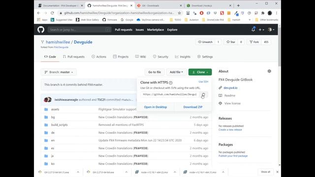
Task: Expand the bookmarks overflow arrow
Action: click(x=250, y=20)
